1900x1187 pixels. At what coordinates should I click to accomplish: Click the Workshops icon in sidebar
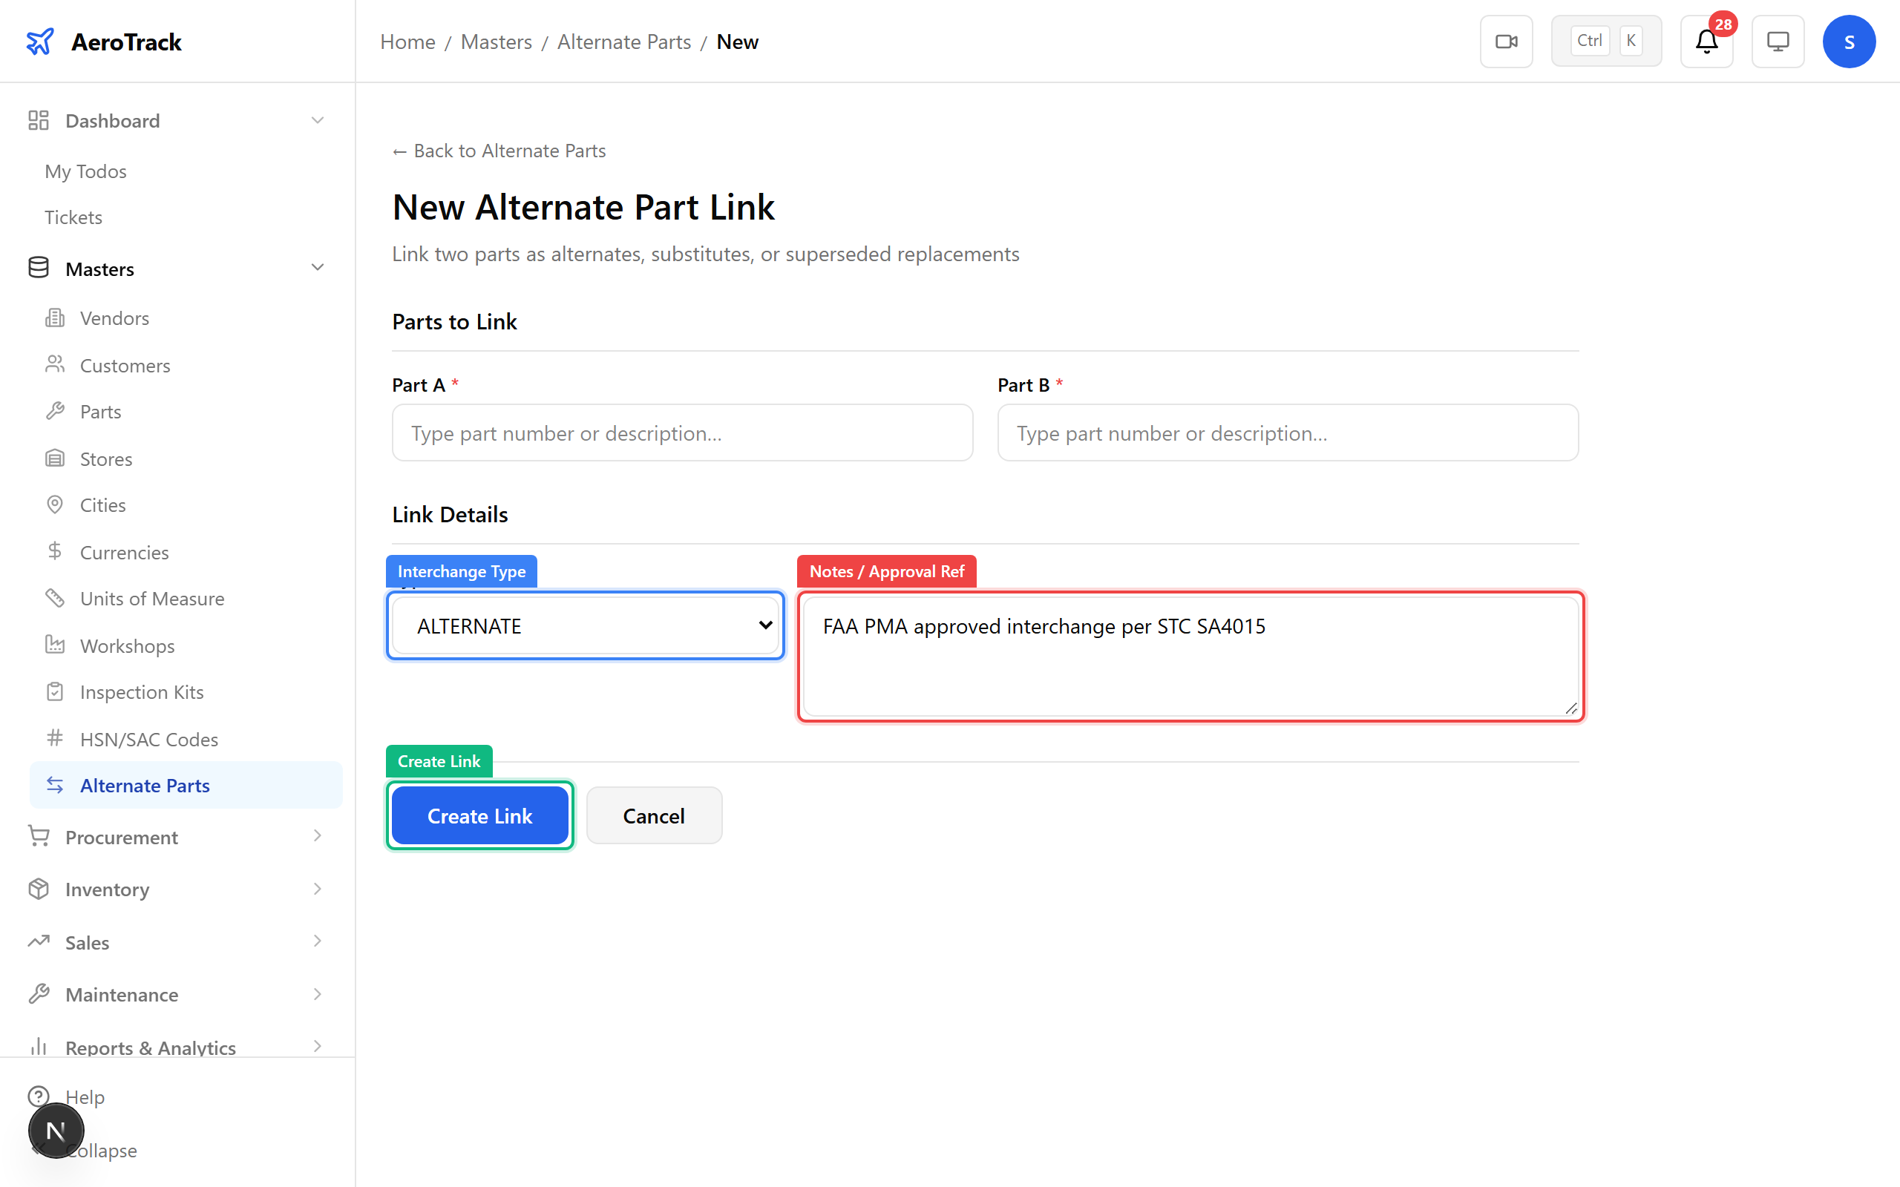click(x=54, y=645)
